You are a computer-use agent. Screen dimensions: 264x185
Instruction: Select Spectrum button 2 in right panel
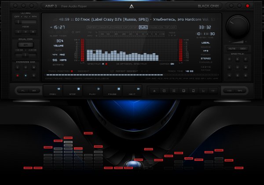tap(238, 67)
